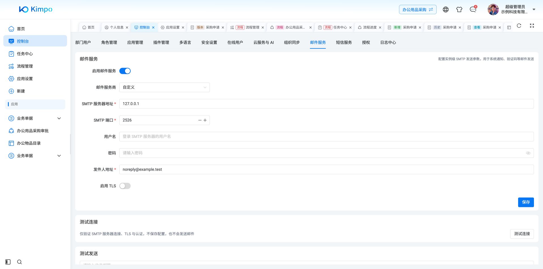Enable the 启用 TLS switch
Image resolution: width=543 pixels, height=269 pixels.
tap(125, 186)
